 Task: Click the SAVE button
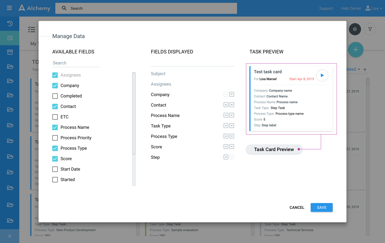pyautogui.click(x=322, y=207)
